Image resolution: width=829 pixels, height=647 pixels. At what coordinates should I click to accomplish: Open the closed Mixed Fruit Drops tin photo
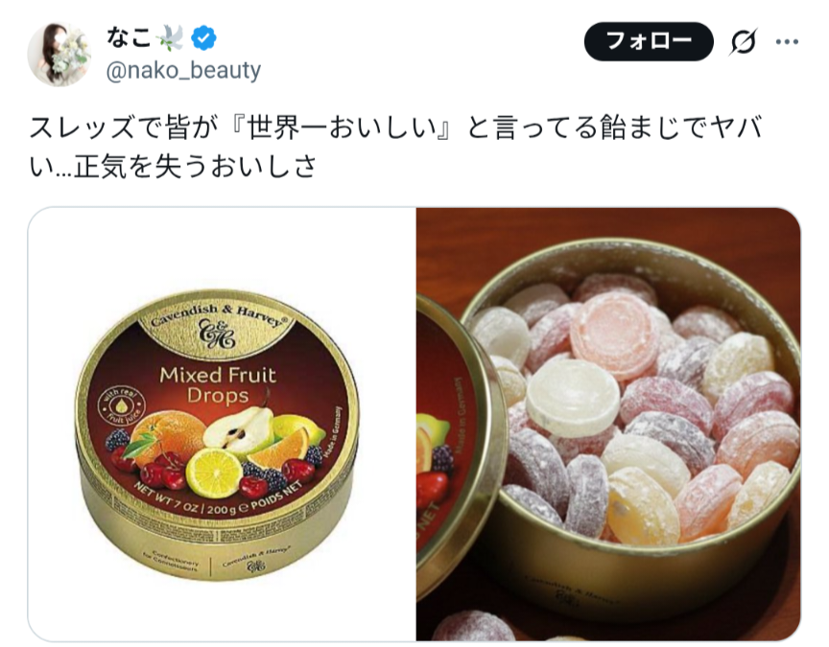point(222,424)
